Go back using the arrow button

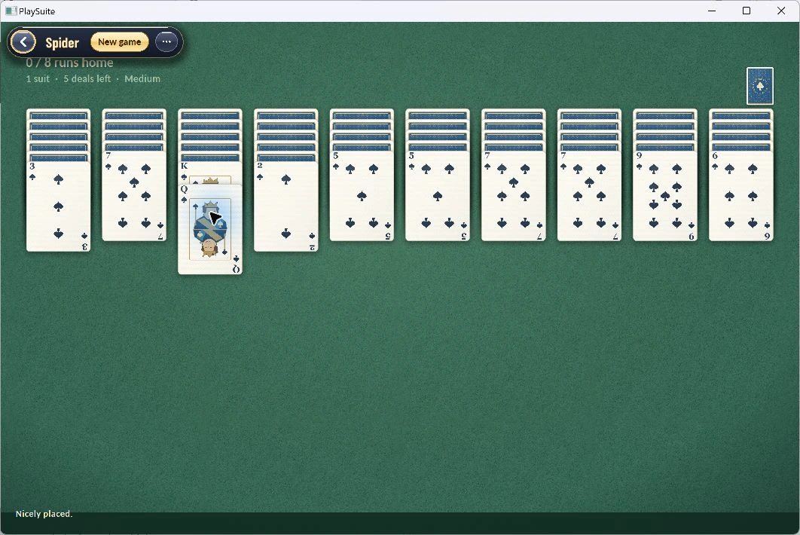(x=23, y=42)
